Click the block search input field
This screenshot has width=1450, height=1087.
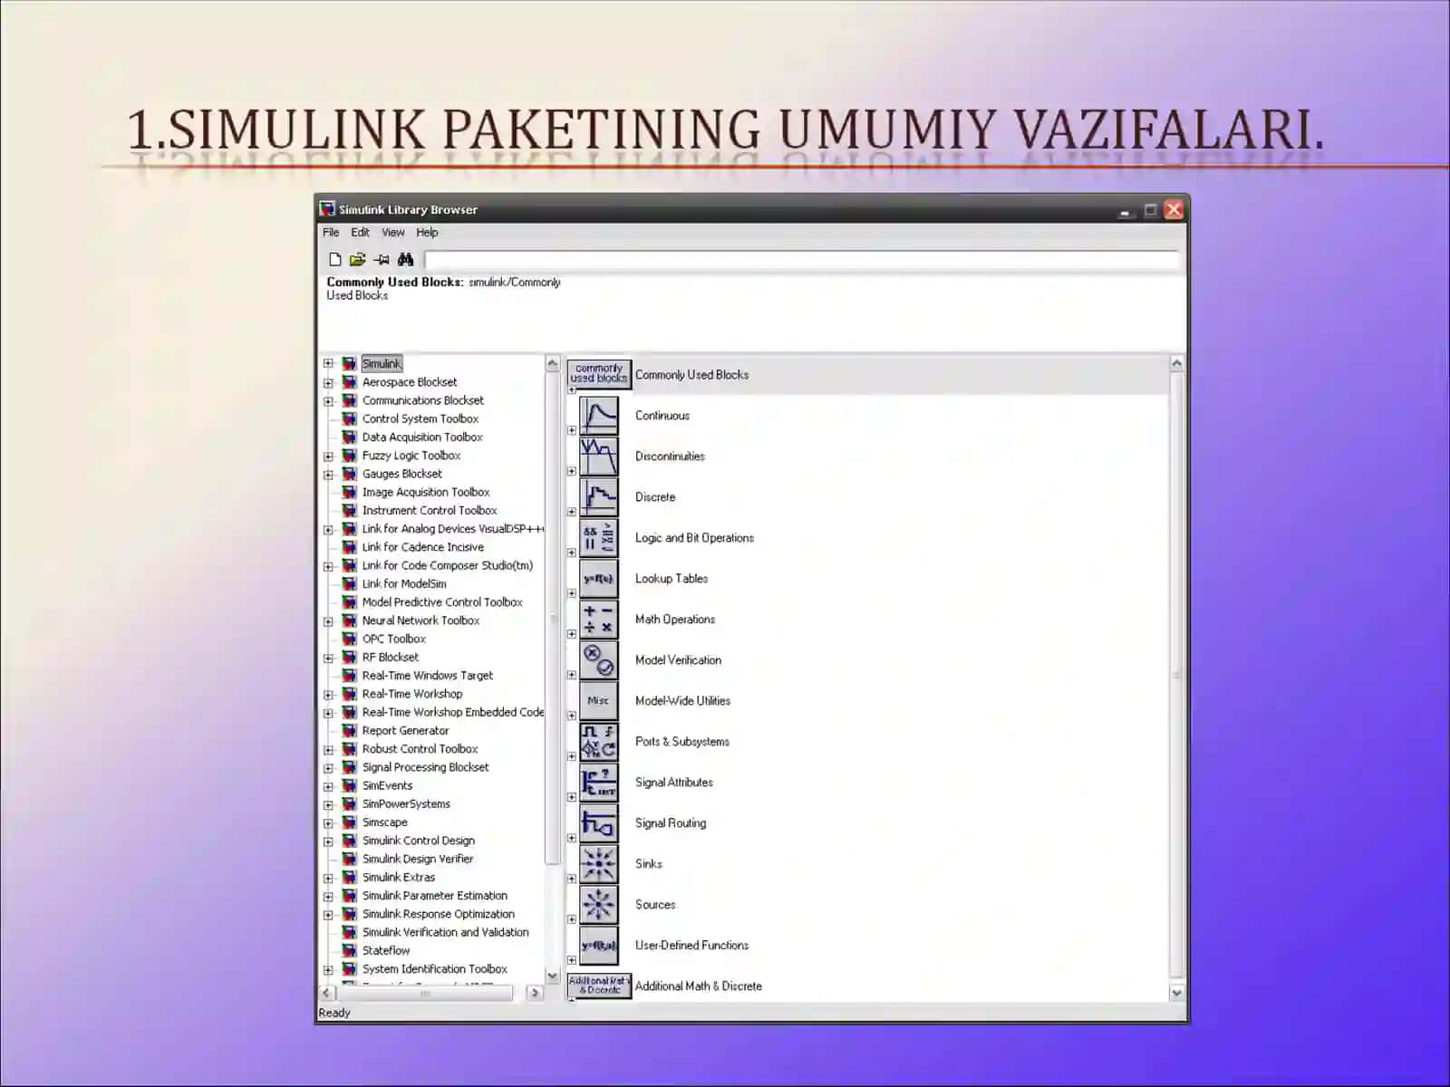801,260
